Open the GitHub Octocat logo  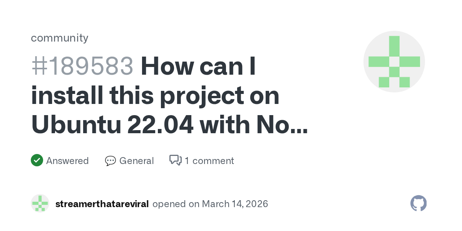[x=418, y=203]
